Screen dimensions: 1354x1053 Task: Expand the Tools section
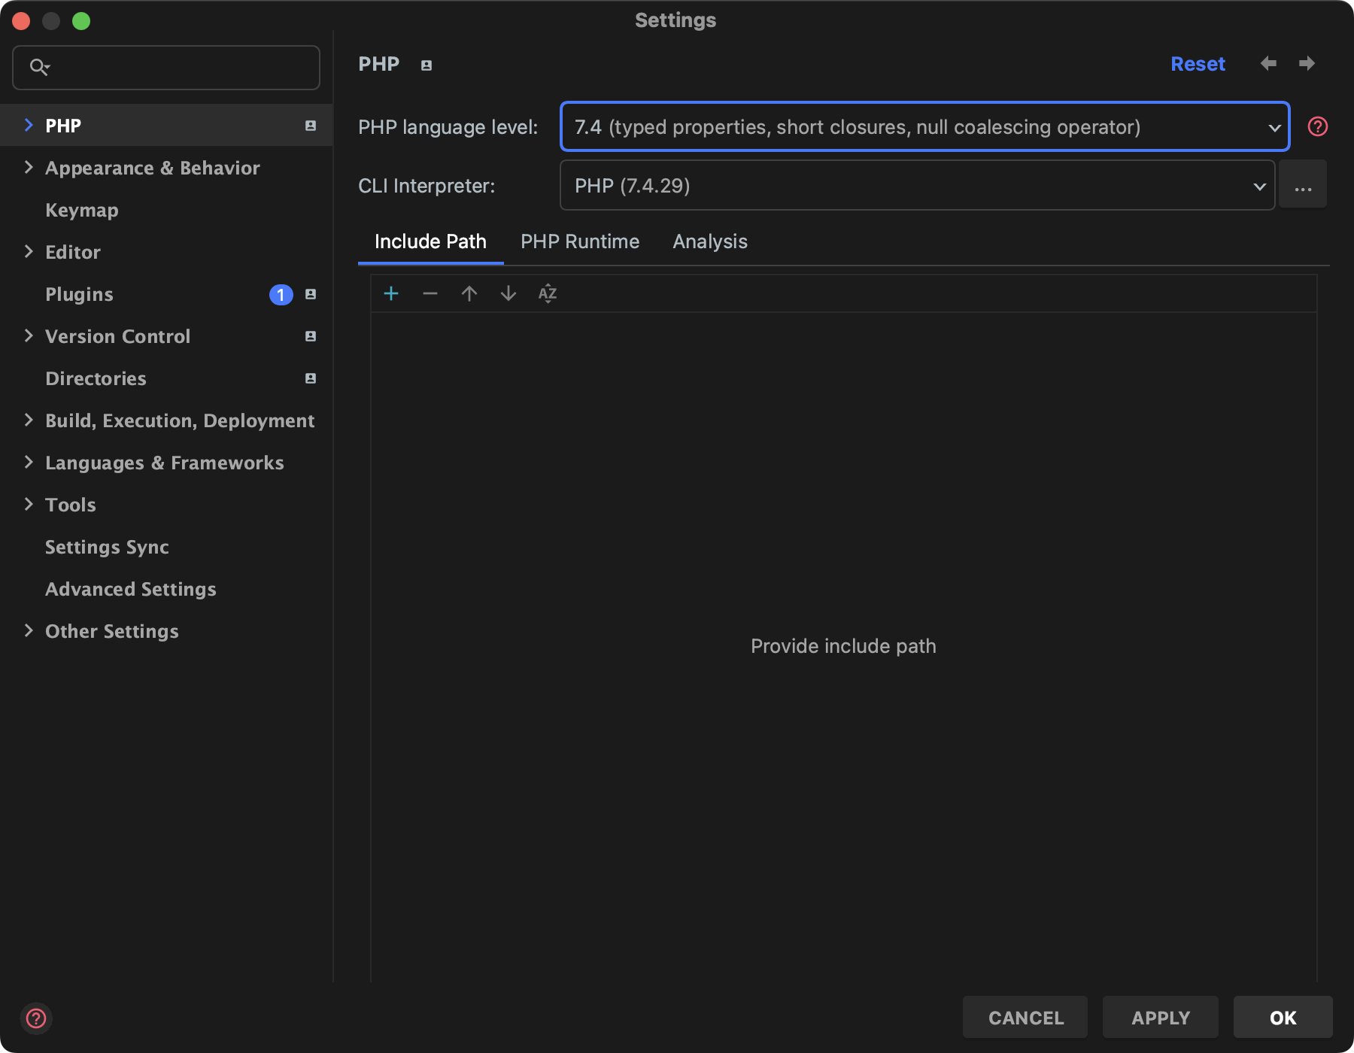click(x=29, y=504)
